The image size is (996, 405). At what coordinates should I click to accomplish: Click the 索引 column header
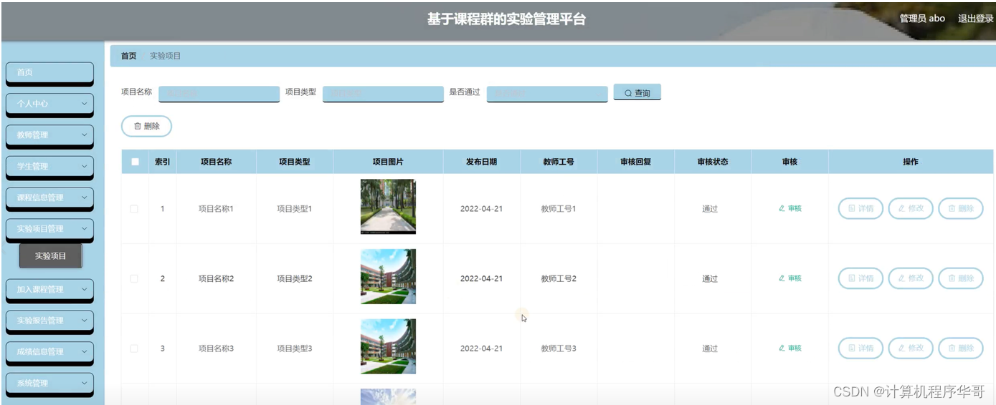coord(162,162)
